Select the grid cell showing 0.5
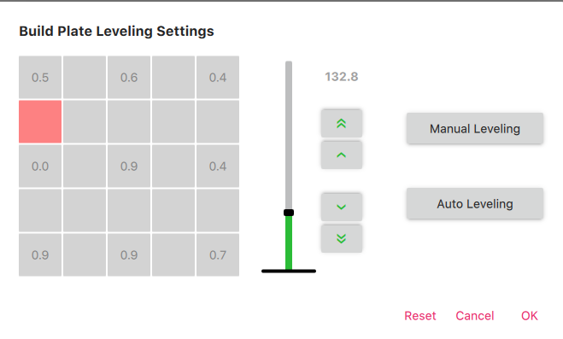Viewport: 563px width, 339px height. point(40,77)
